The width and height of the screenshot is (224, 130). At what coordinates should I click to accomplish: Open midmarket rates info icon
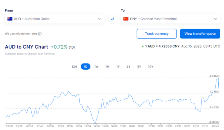click(x=40, y=34)
